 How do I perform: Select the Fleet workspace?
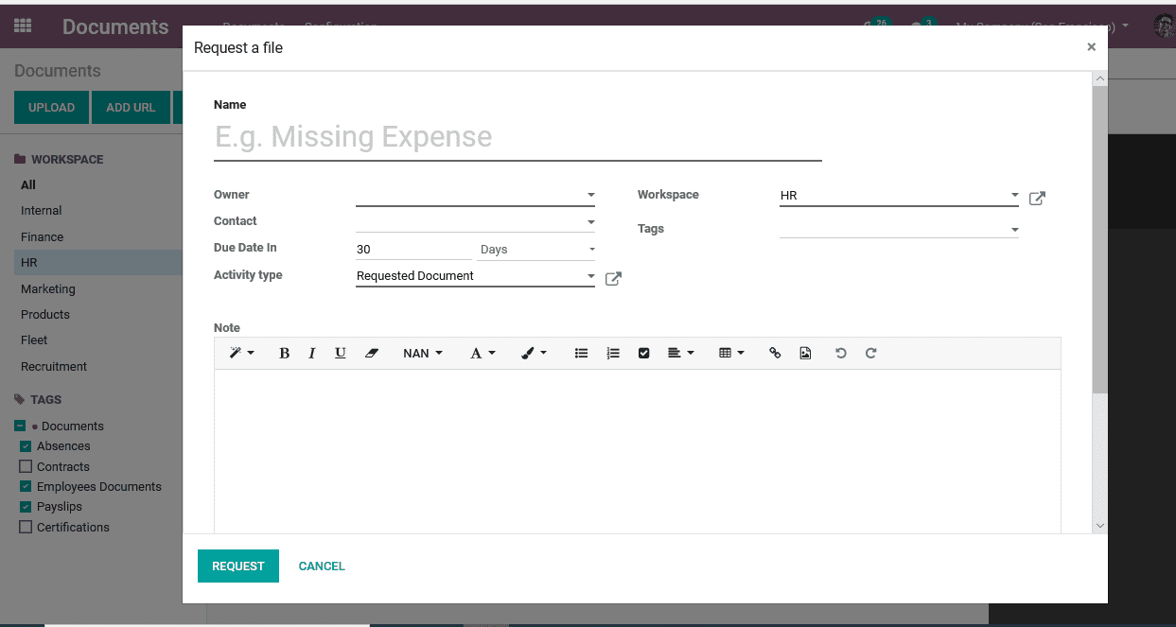click(34, 340)
